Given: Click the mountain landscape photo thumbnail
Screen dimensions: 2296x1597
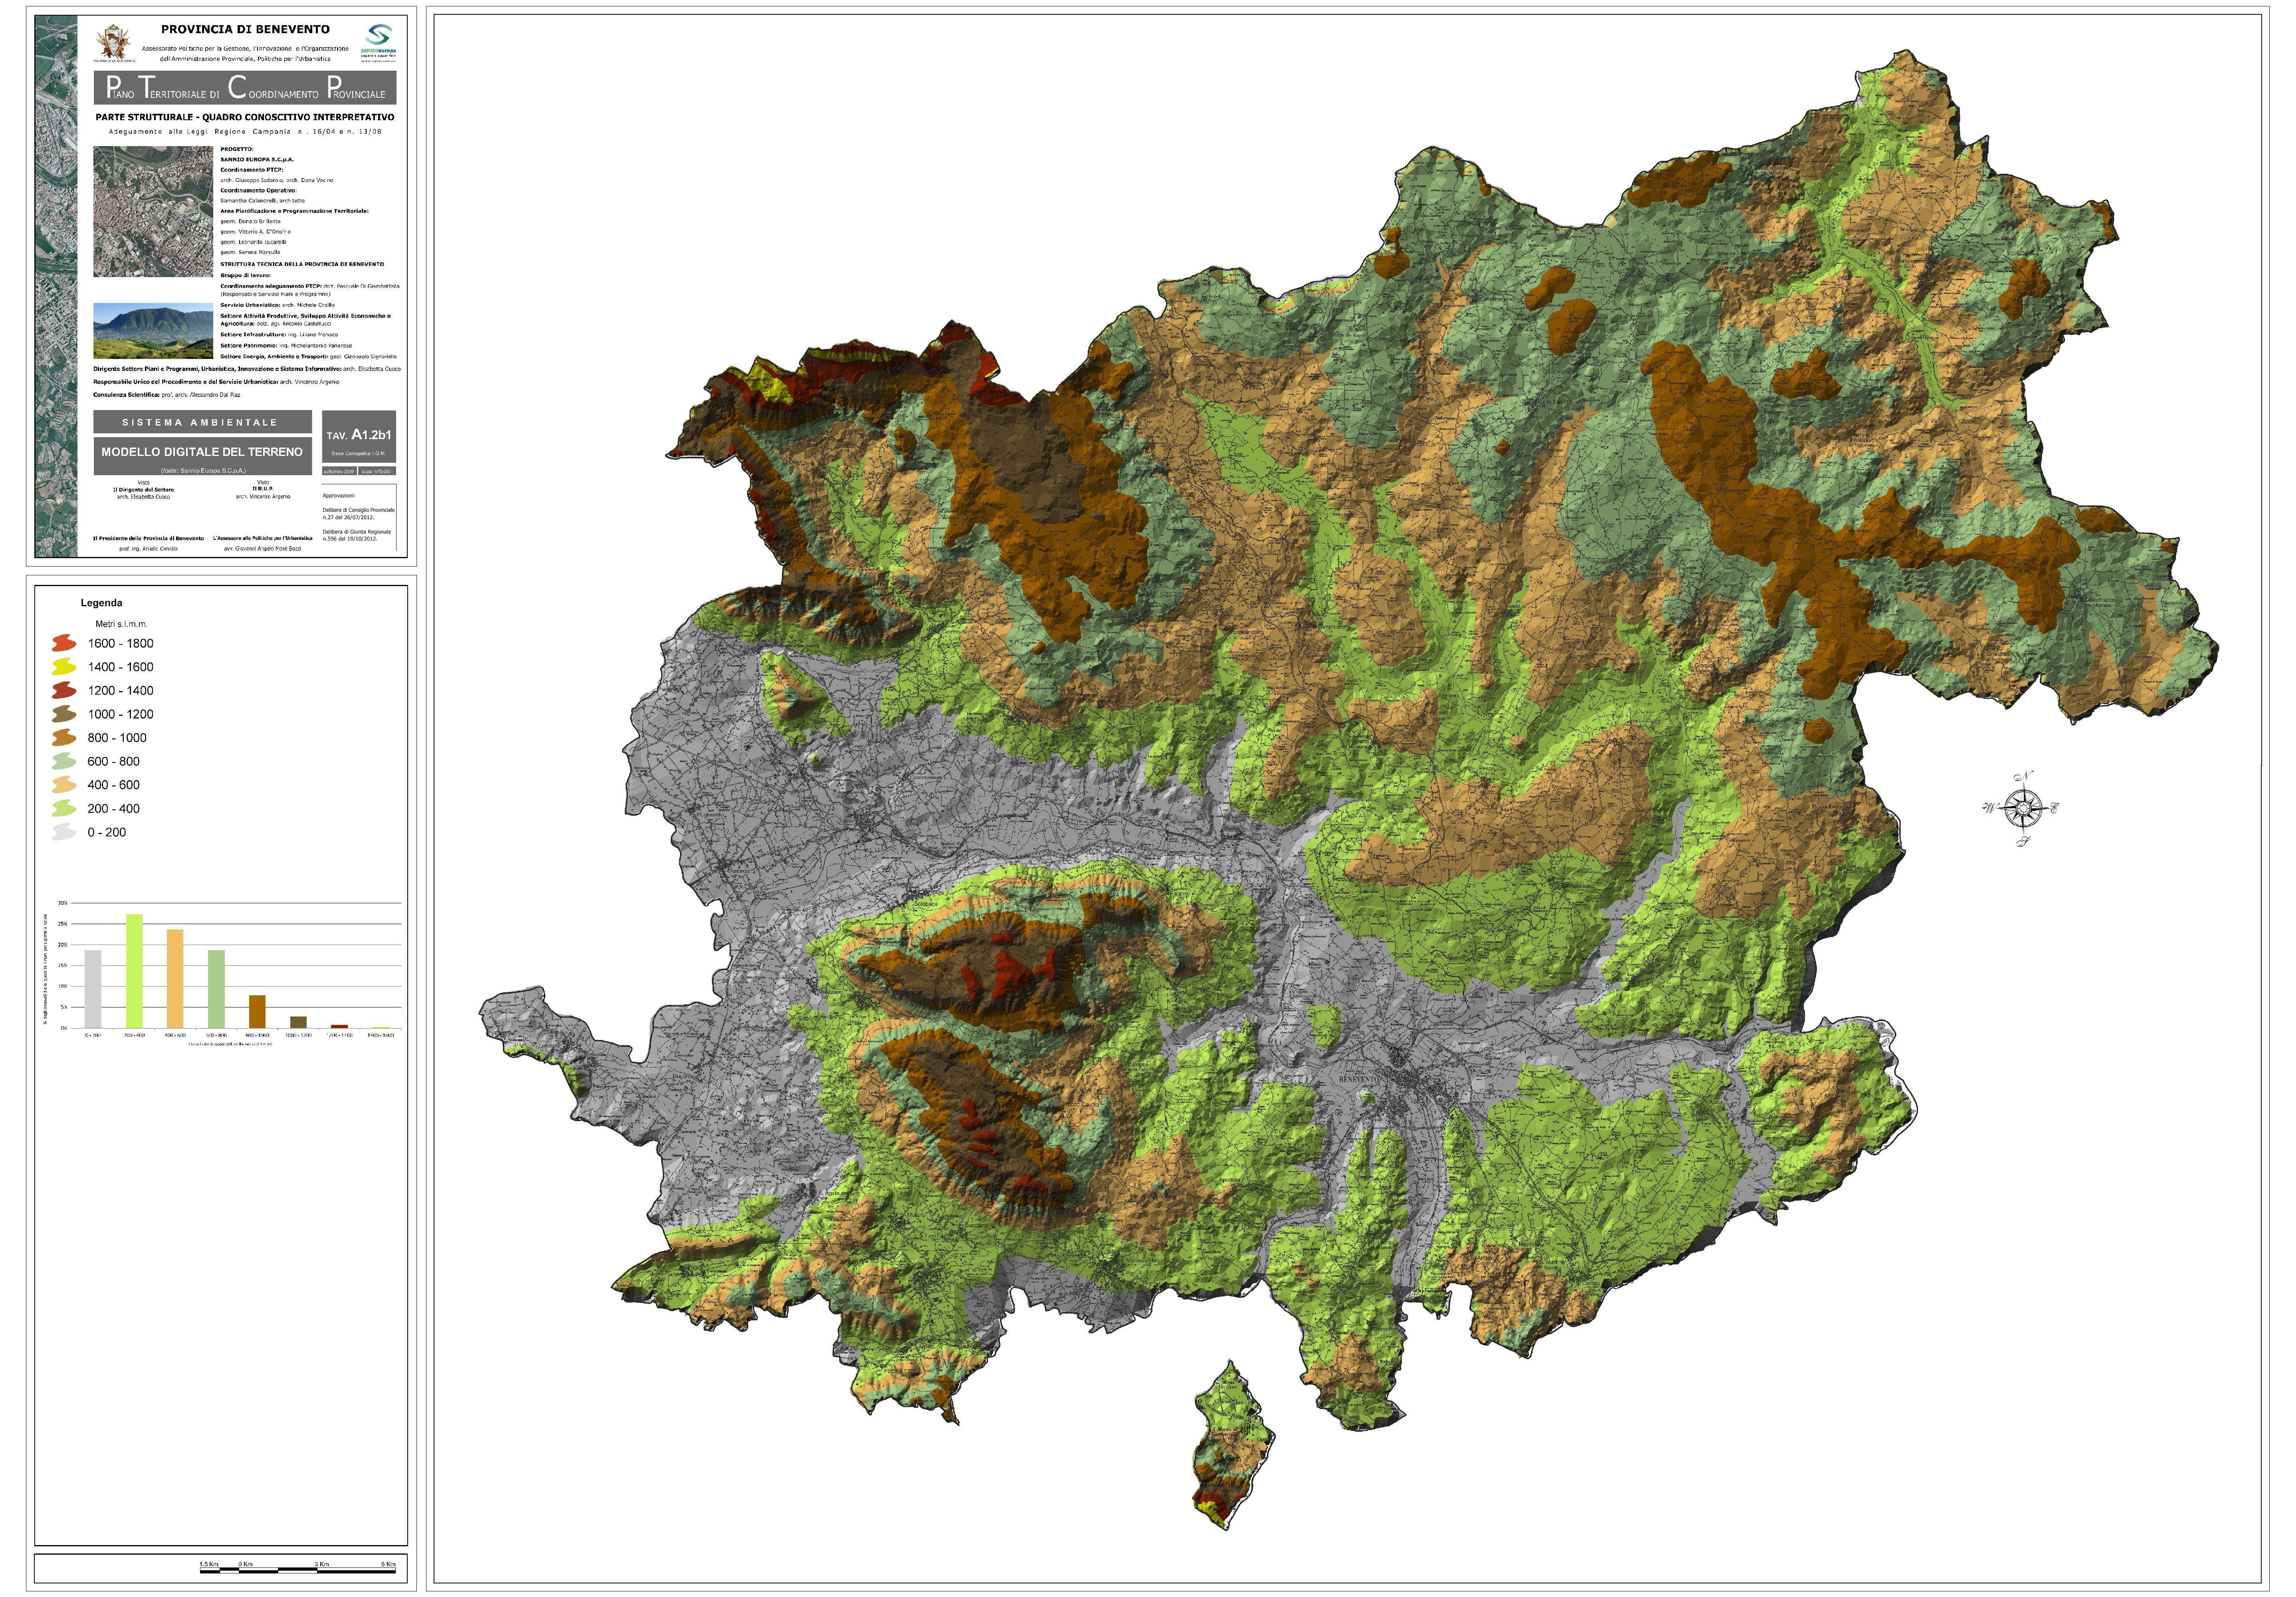Looking at the screenshot, I should pyautogui.click(x=153, y=331).
